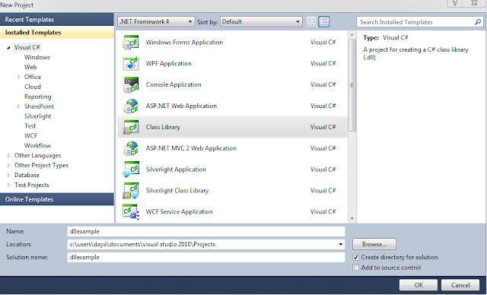Screen dimensions: 487x295
Task: Click the WPF Application template icon
Action: click(131, 63)
